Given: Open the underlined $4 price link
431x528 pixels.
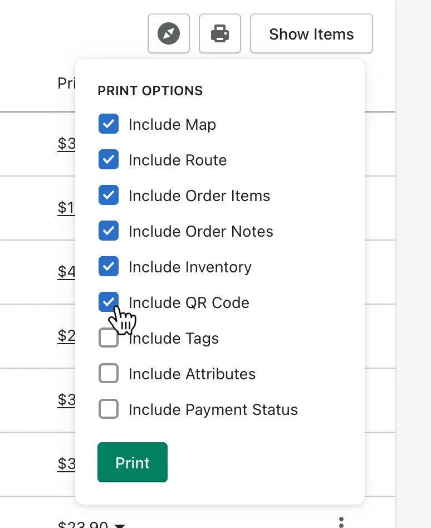Looking at the screenshot, I should [x=66, y=271].
